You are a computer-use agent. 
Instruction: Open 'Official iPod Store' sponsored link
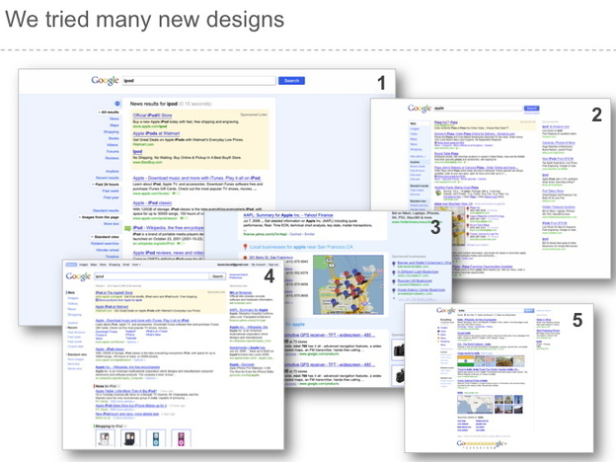click(152, 115)
